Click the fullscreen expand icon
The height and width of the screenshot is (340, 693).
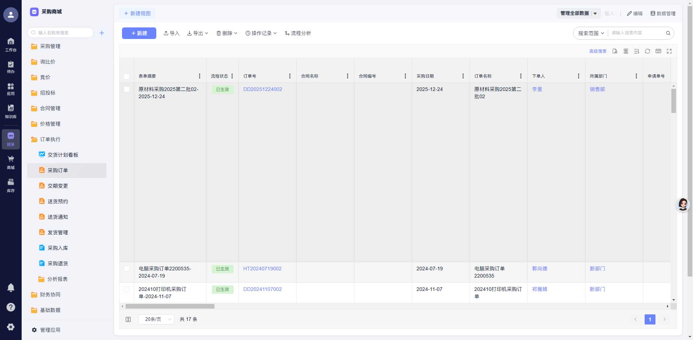click(x=669, y=51)
